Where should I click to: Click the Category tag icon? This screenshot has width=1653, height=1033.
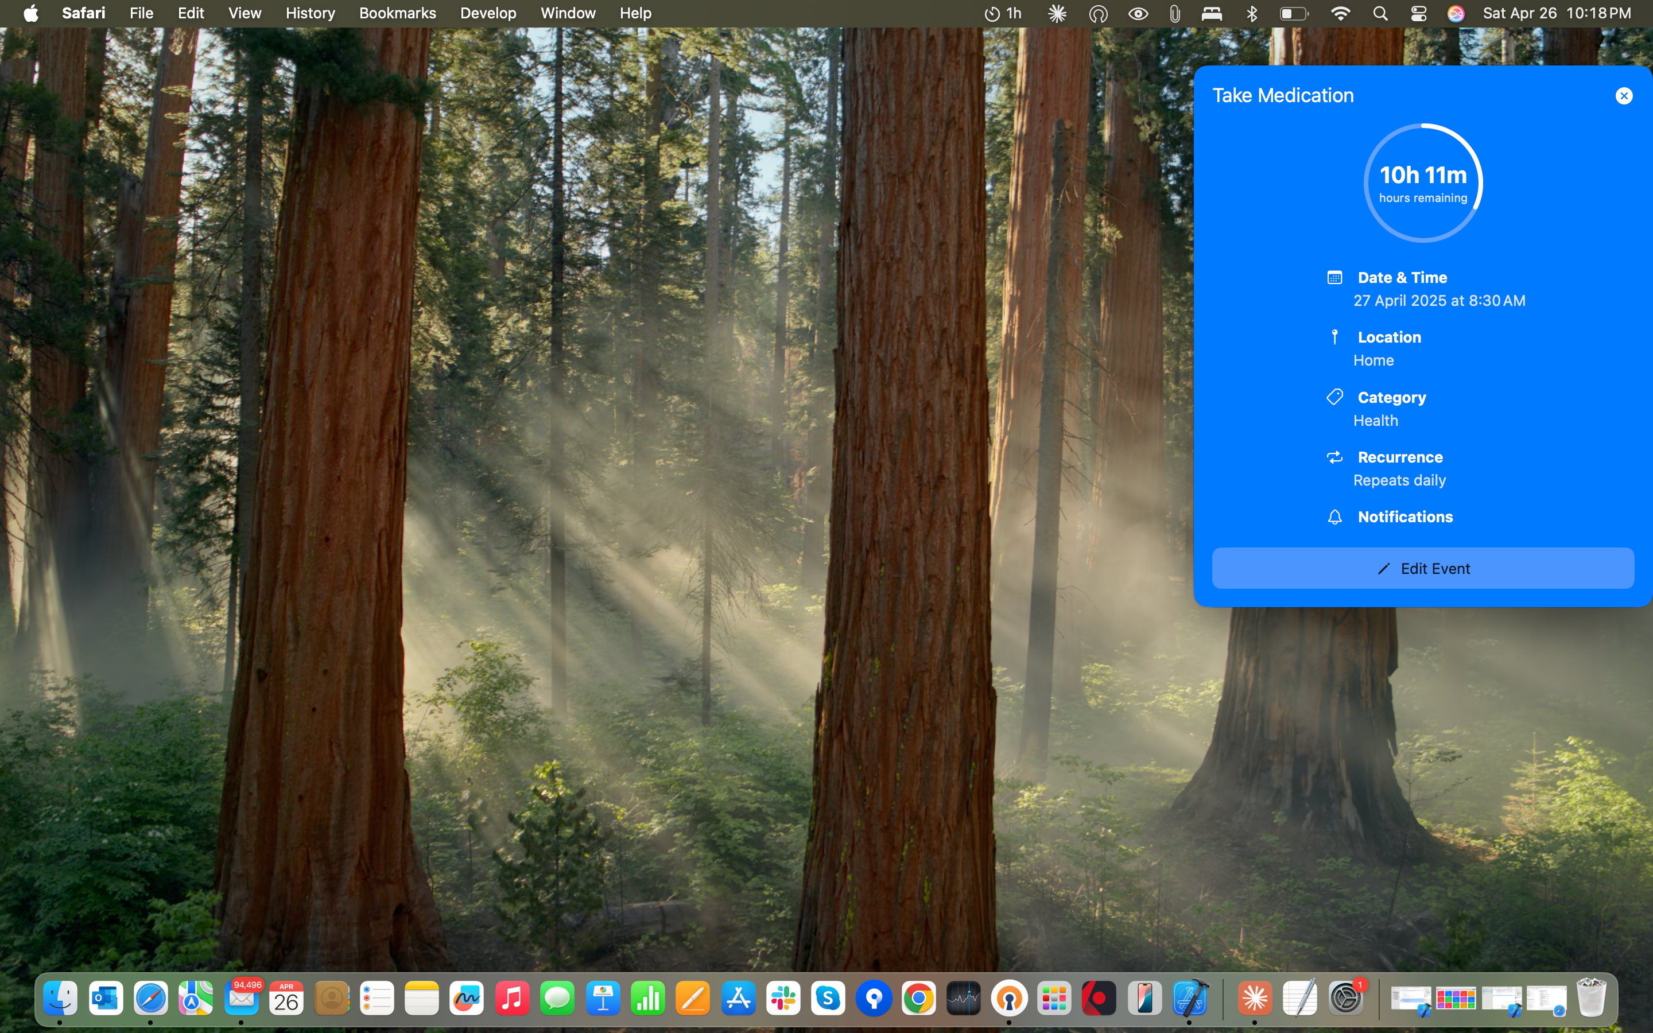pyautogui.click(x=1334, y=397)
